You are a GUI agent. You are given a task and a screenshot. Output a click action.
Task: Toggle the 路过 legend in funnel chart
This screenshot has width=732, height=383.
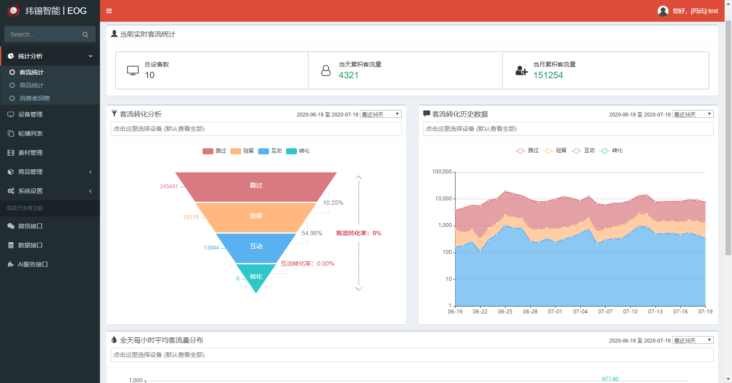(214, 151)
